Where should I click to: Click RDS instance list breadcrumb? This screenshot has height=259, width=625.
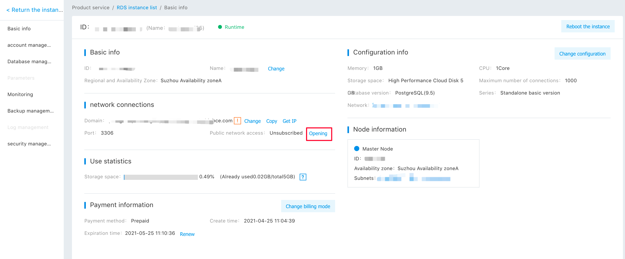(137, 7)
